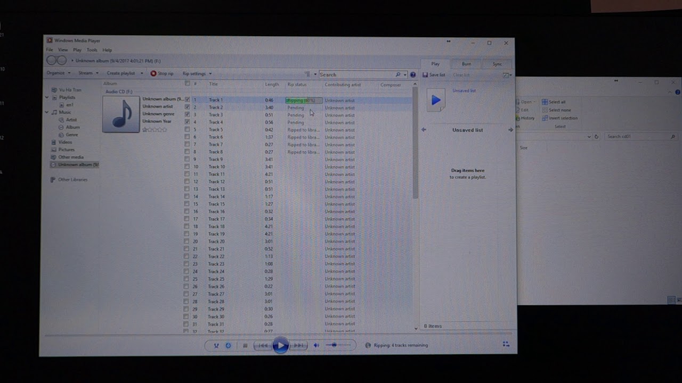Switch to the Burn tab
This screenshot has height=383, width=682.
coord(466,64)
